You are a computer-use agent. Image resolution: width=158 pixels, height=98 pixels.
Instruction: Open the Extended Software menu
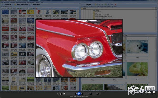(21, 2)
